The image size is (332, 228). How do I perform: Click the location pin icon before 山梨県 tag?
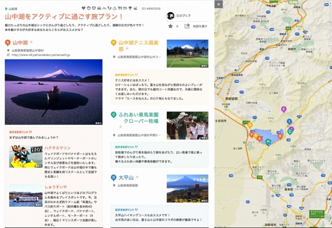click(x=6, y=9)
